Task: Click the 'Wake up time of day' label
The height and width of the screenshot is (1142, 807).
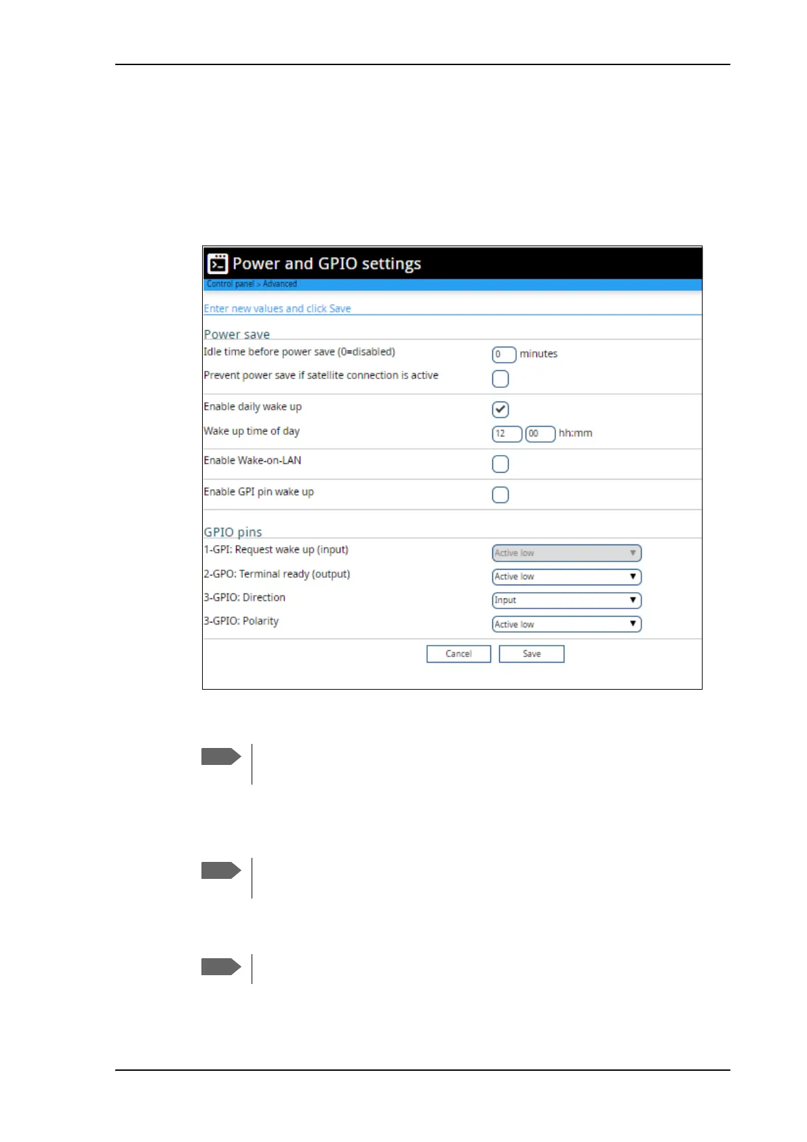Action: pos(252,431)
